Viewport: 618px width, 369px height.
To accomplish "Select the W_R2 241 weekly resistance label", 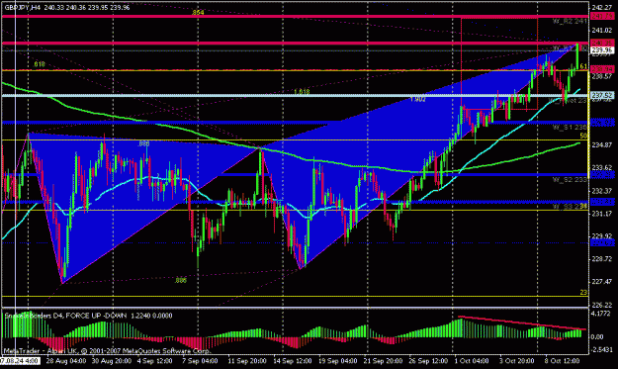I will [570, 22].
